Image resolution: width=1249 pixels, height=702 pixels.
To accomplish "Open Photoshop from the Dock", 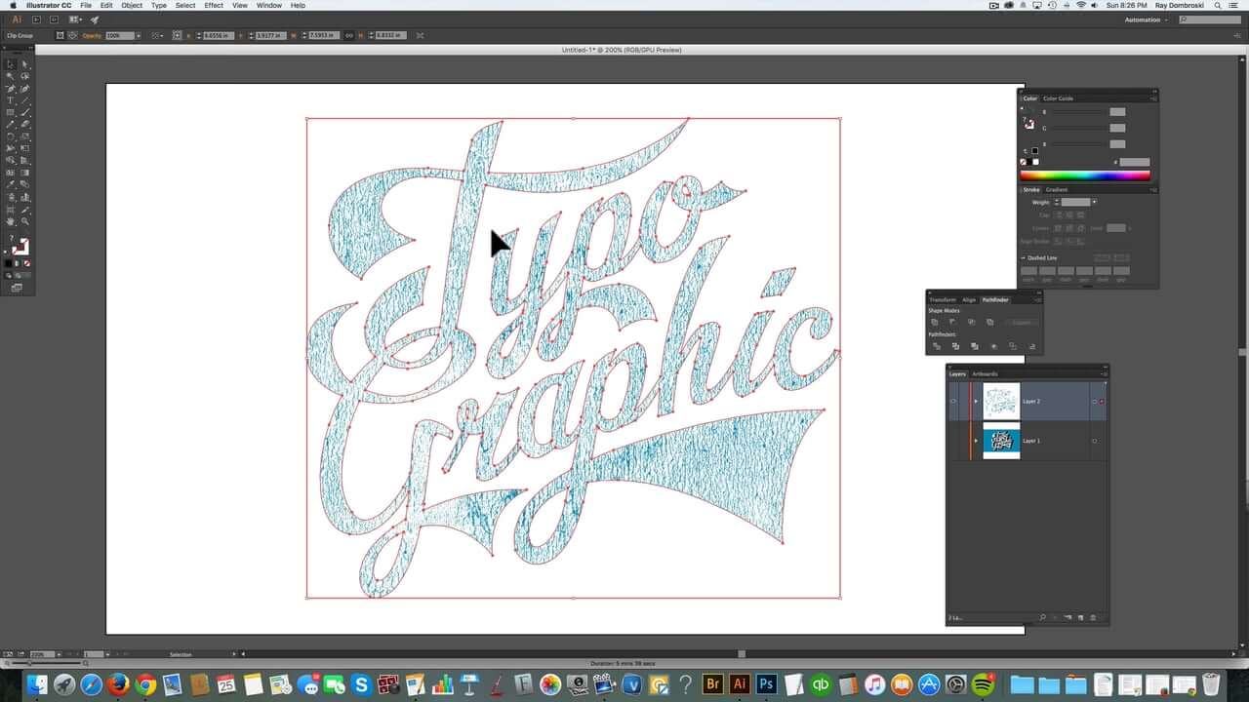I will pyautogui.click(x=766, y=684).
